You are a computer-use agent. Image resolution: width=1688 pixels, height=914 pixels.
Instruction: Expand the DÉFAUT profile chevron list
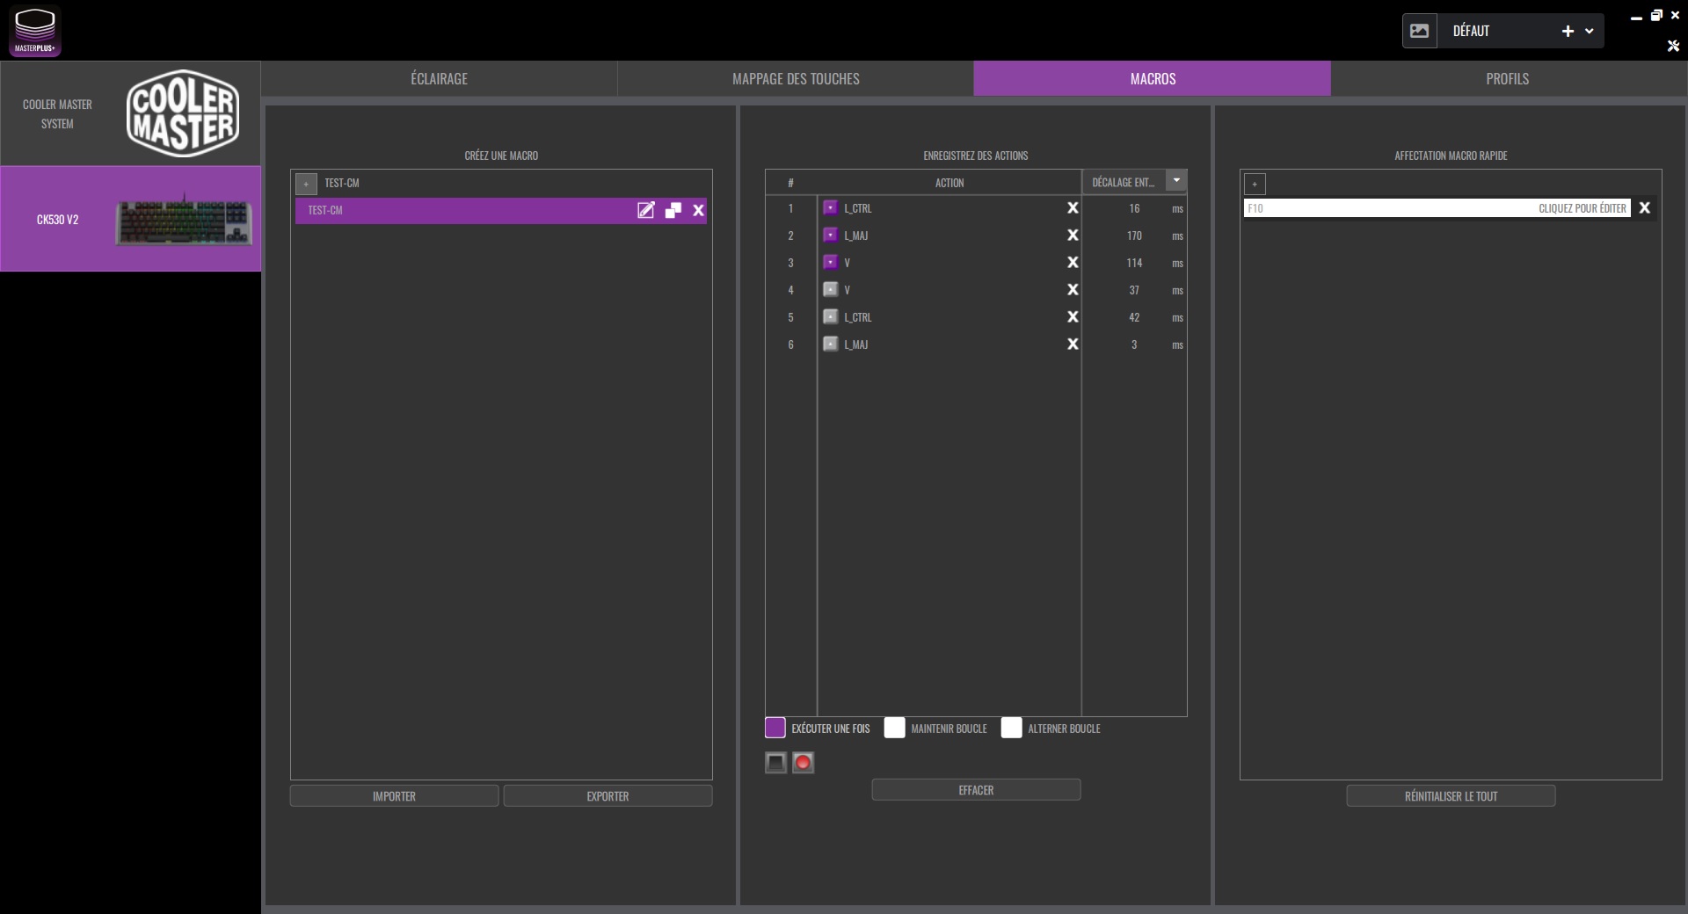(x=1590, y=31)
